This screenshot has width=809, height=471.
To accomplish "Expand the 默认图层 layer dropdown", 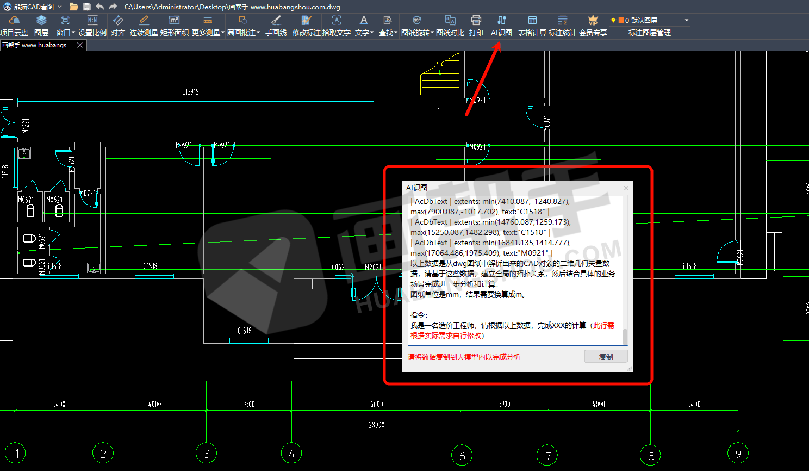I will pyautogui.click(x=686, y=21).
